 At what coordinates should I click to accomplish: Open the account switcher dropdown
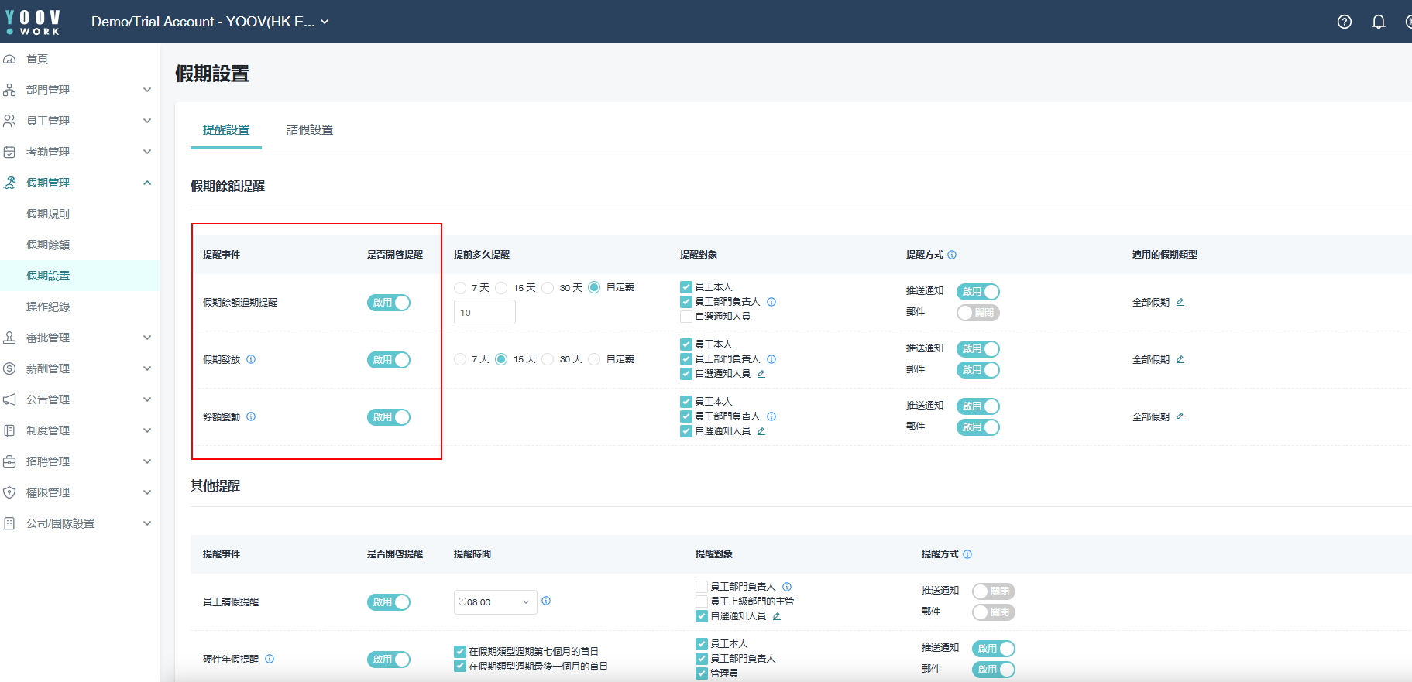[x=210, y=22]
